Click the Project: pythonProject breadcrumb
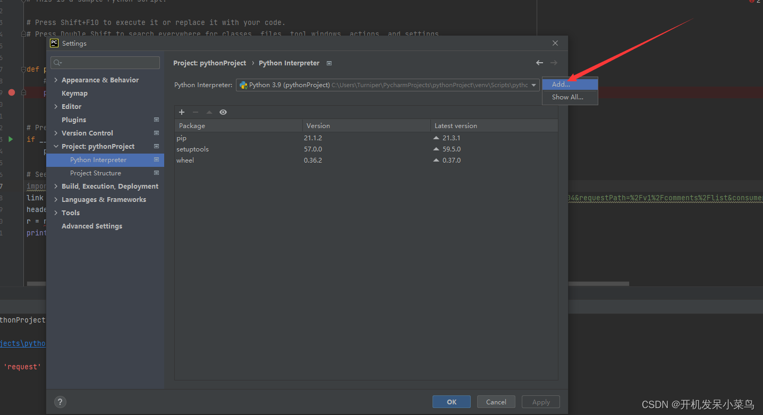The height and width of the screenshot is (415, 763). click(x=210, y=63)
